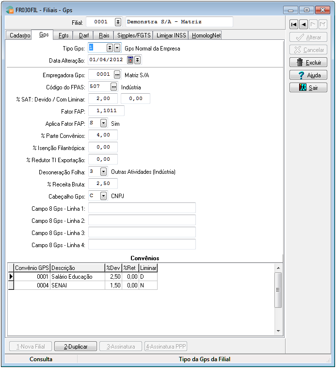
Task: Open second Tipo Gps dropdown arrow
Action: (x=117, y=48)
